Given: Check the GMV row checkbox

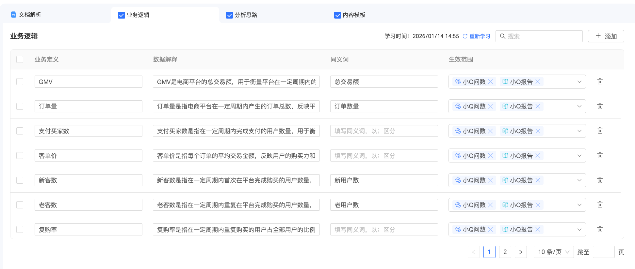Looking at the screenshot, I should pos(20,81).
